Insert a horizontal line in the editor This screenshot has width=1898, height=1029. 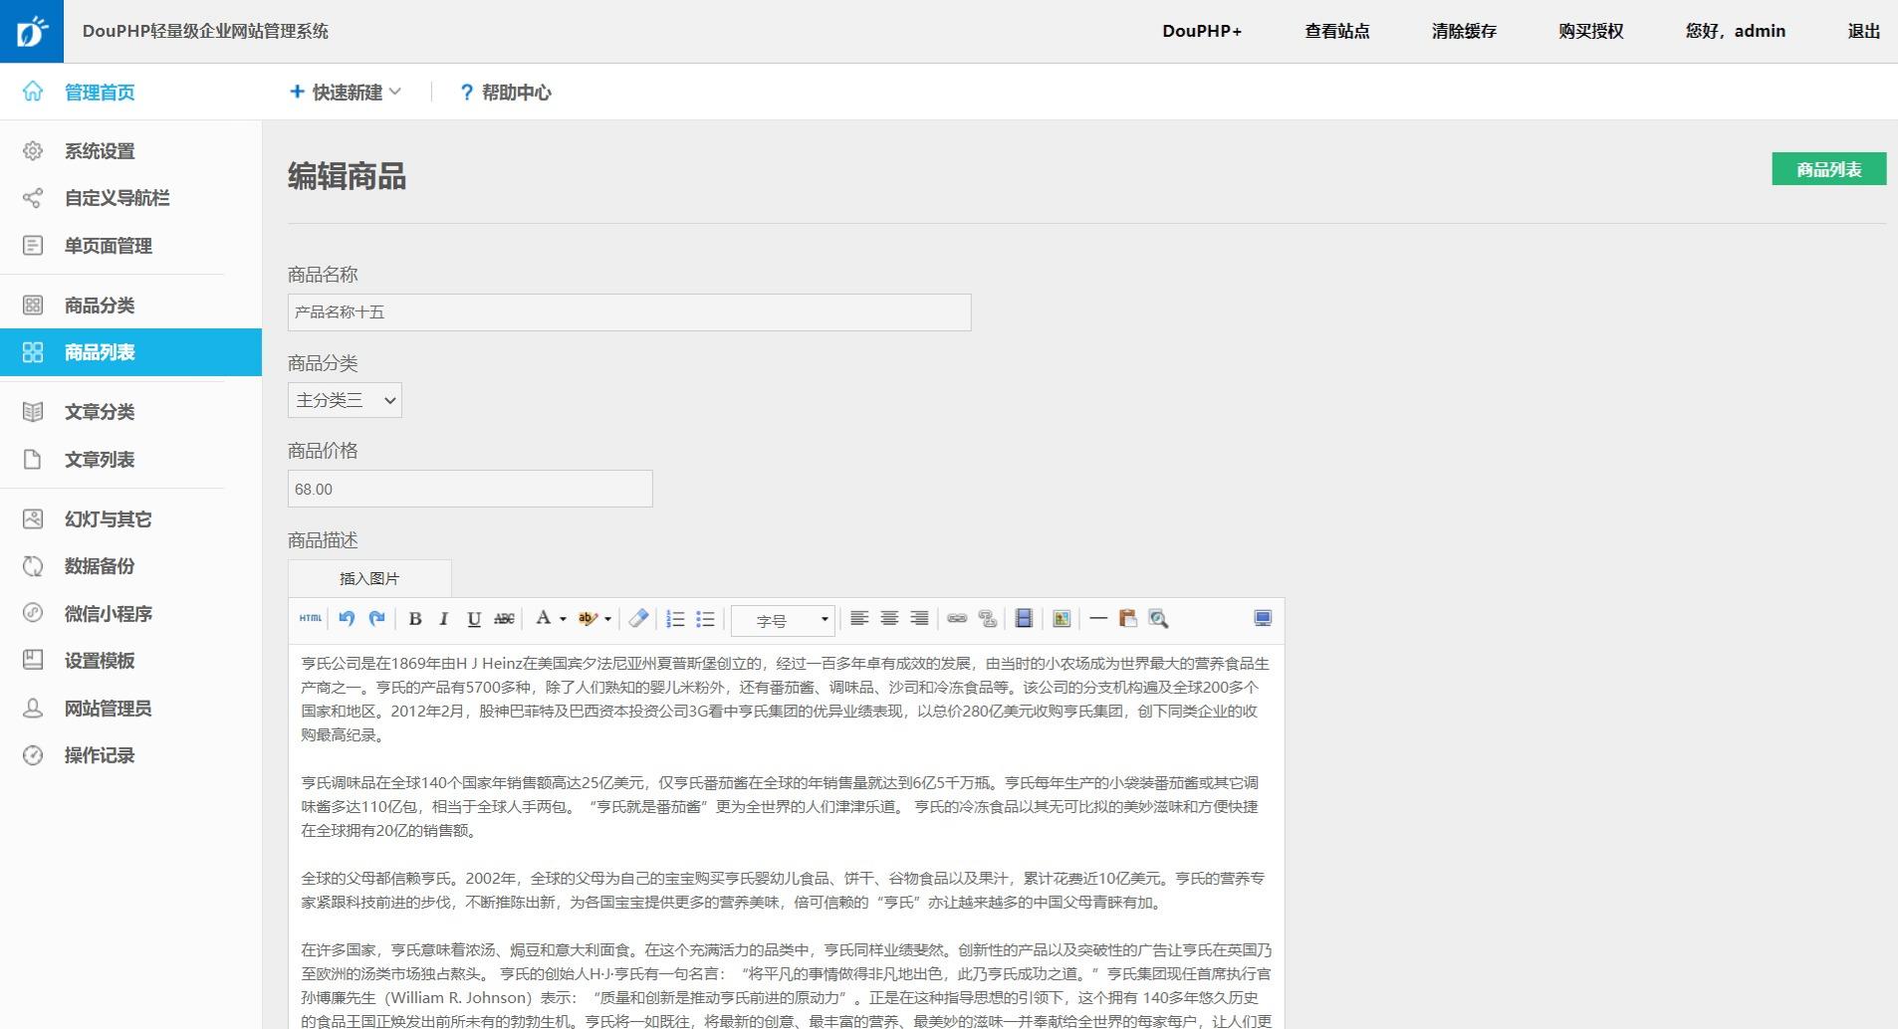tap(1097, 618)
